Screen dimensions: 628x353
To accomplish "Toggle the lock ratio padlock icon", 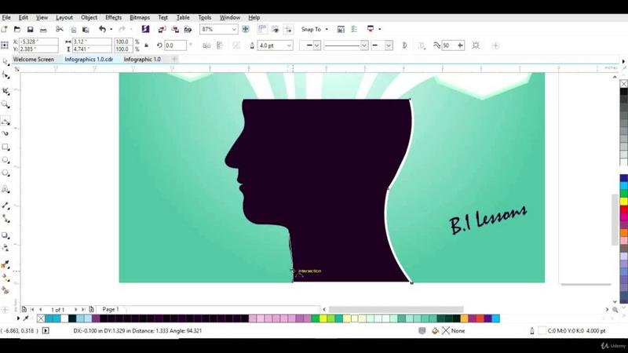I will [x=147, y=45].
